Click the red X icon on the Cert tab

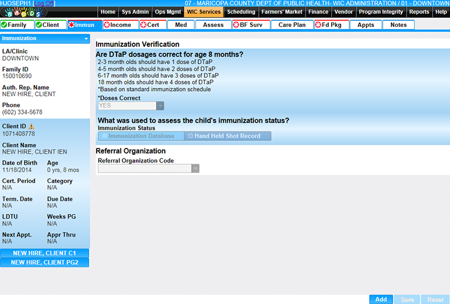[x=143, y=25]
